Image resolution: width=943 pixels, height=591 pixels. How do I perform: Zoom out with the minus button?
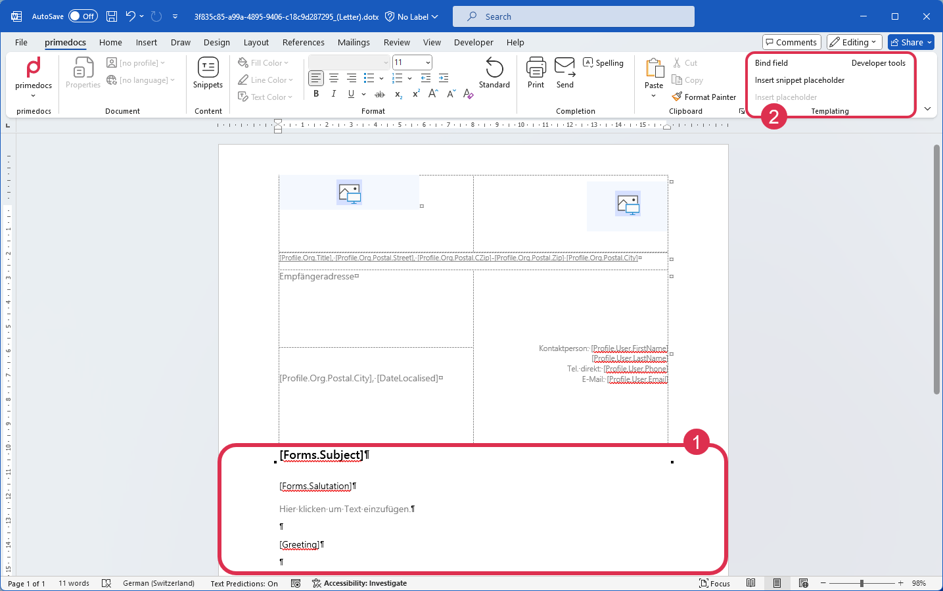point(823,583)
